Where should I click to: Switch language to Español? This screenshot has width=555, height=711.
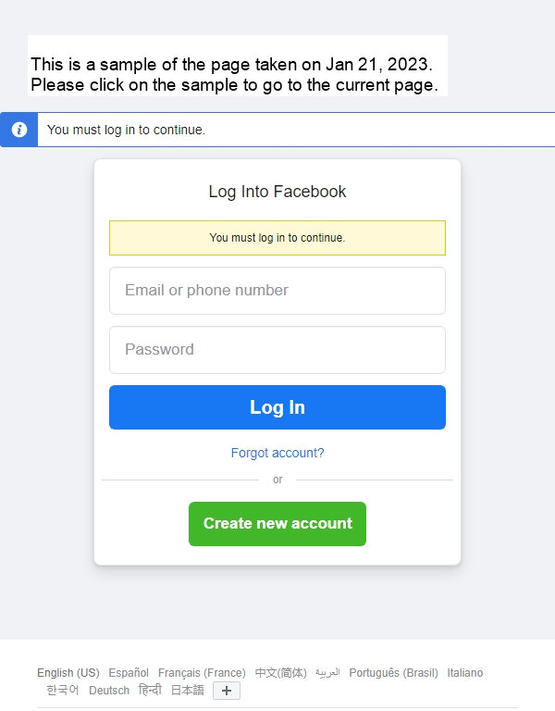tap(129, 672)
